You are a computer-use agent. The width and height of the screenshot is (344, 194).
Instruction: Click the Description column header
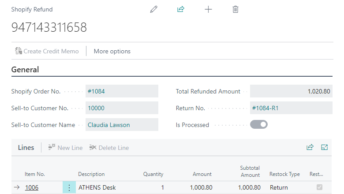coord(91,174)
